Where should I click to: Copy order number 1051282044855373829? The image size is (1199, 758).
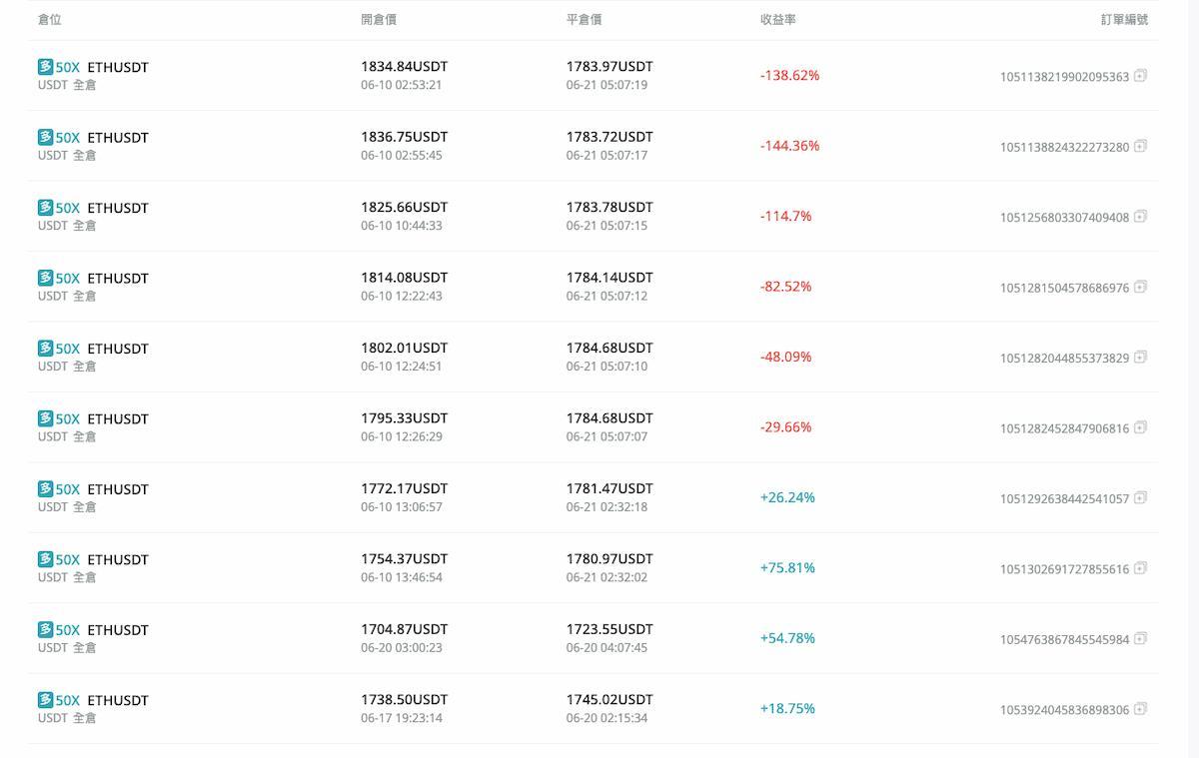point(1140,357)
